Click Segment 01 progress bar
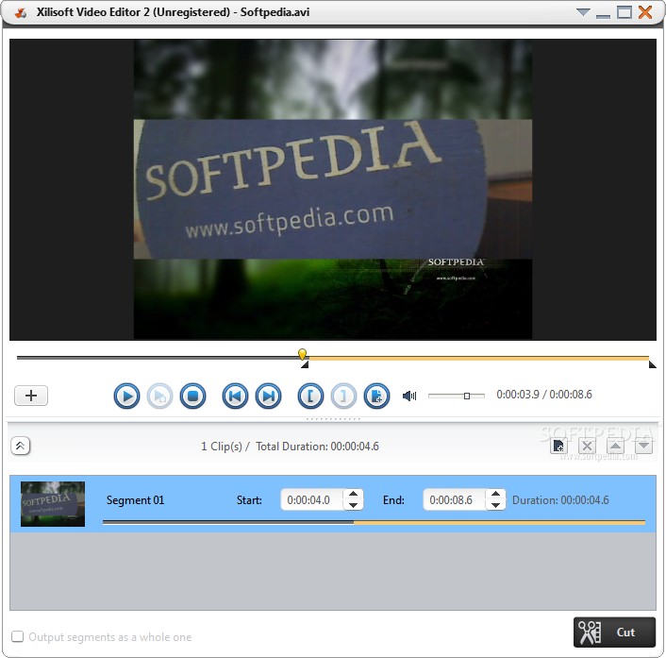Image resolution: width=666 pixels, height=658 pixels. (x=374, y=522)
